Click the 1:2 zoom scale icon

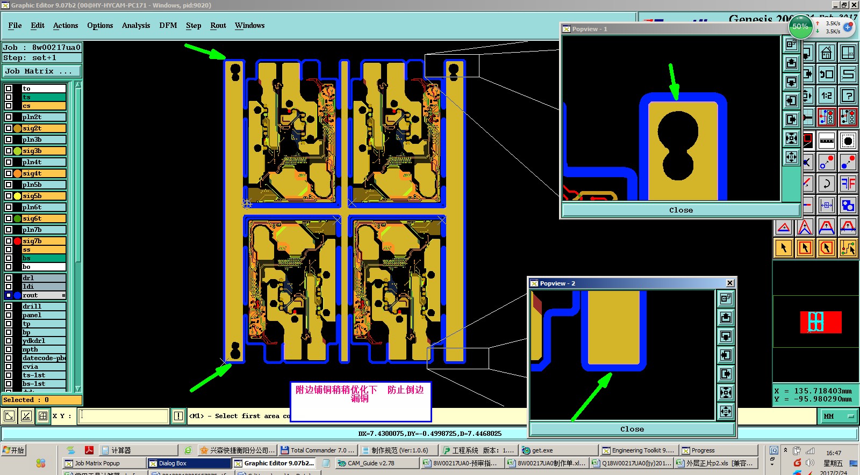[826, 96]
